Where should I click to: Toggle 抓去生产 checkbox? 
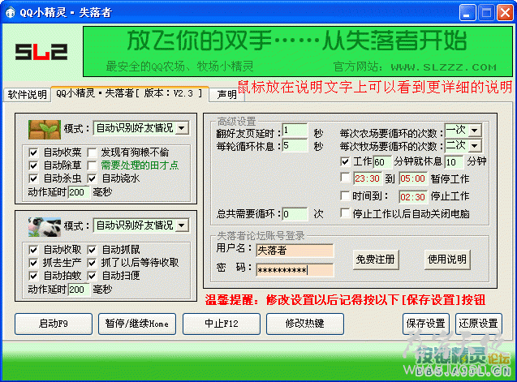[33, 263]
